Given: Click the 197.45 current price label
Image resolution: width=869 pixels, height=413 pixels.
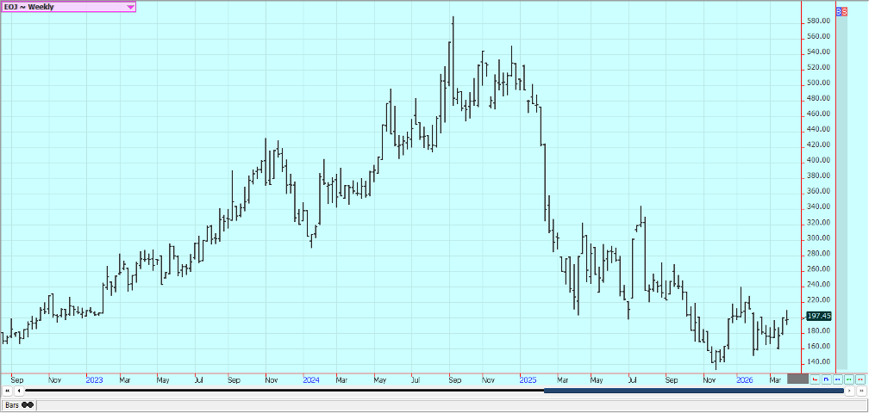Looking at the screenshot, I should [x=817, y=316].
